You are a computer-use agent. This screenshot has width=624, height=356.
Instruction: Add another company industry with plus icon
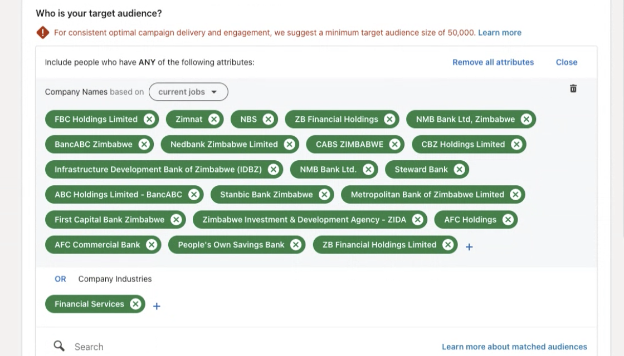(x=157, y=306)
